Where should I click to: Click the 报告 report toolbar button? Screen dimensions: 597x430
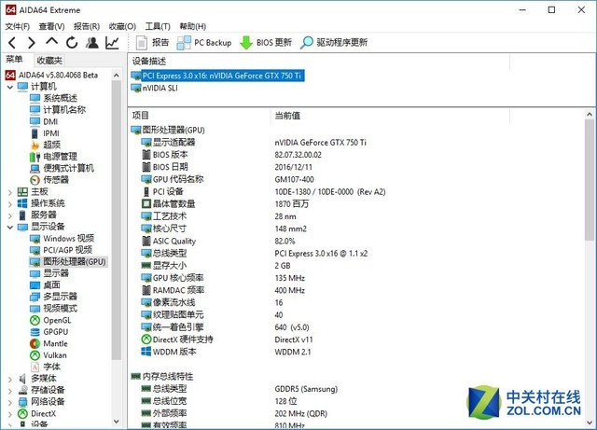[152, 42]
